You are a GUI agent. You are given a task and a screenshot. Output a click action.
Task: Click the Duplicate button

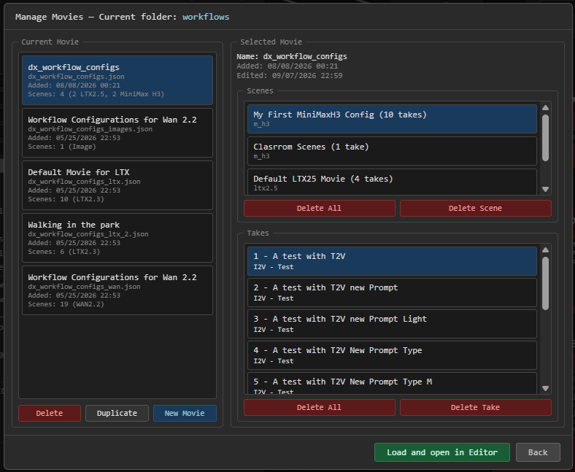117,413
